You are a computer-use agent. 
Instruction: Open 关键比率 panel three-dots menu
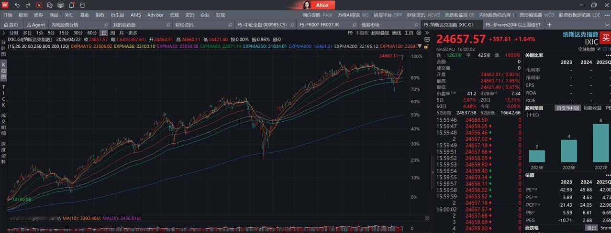tap(608, 55)
